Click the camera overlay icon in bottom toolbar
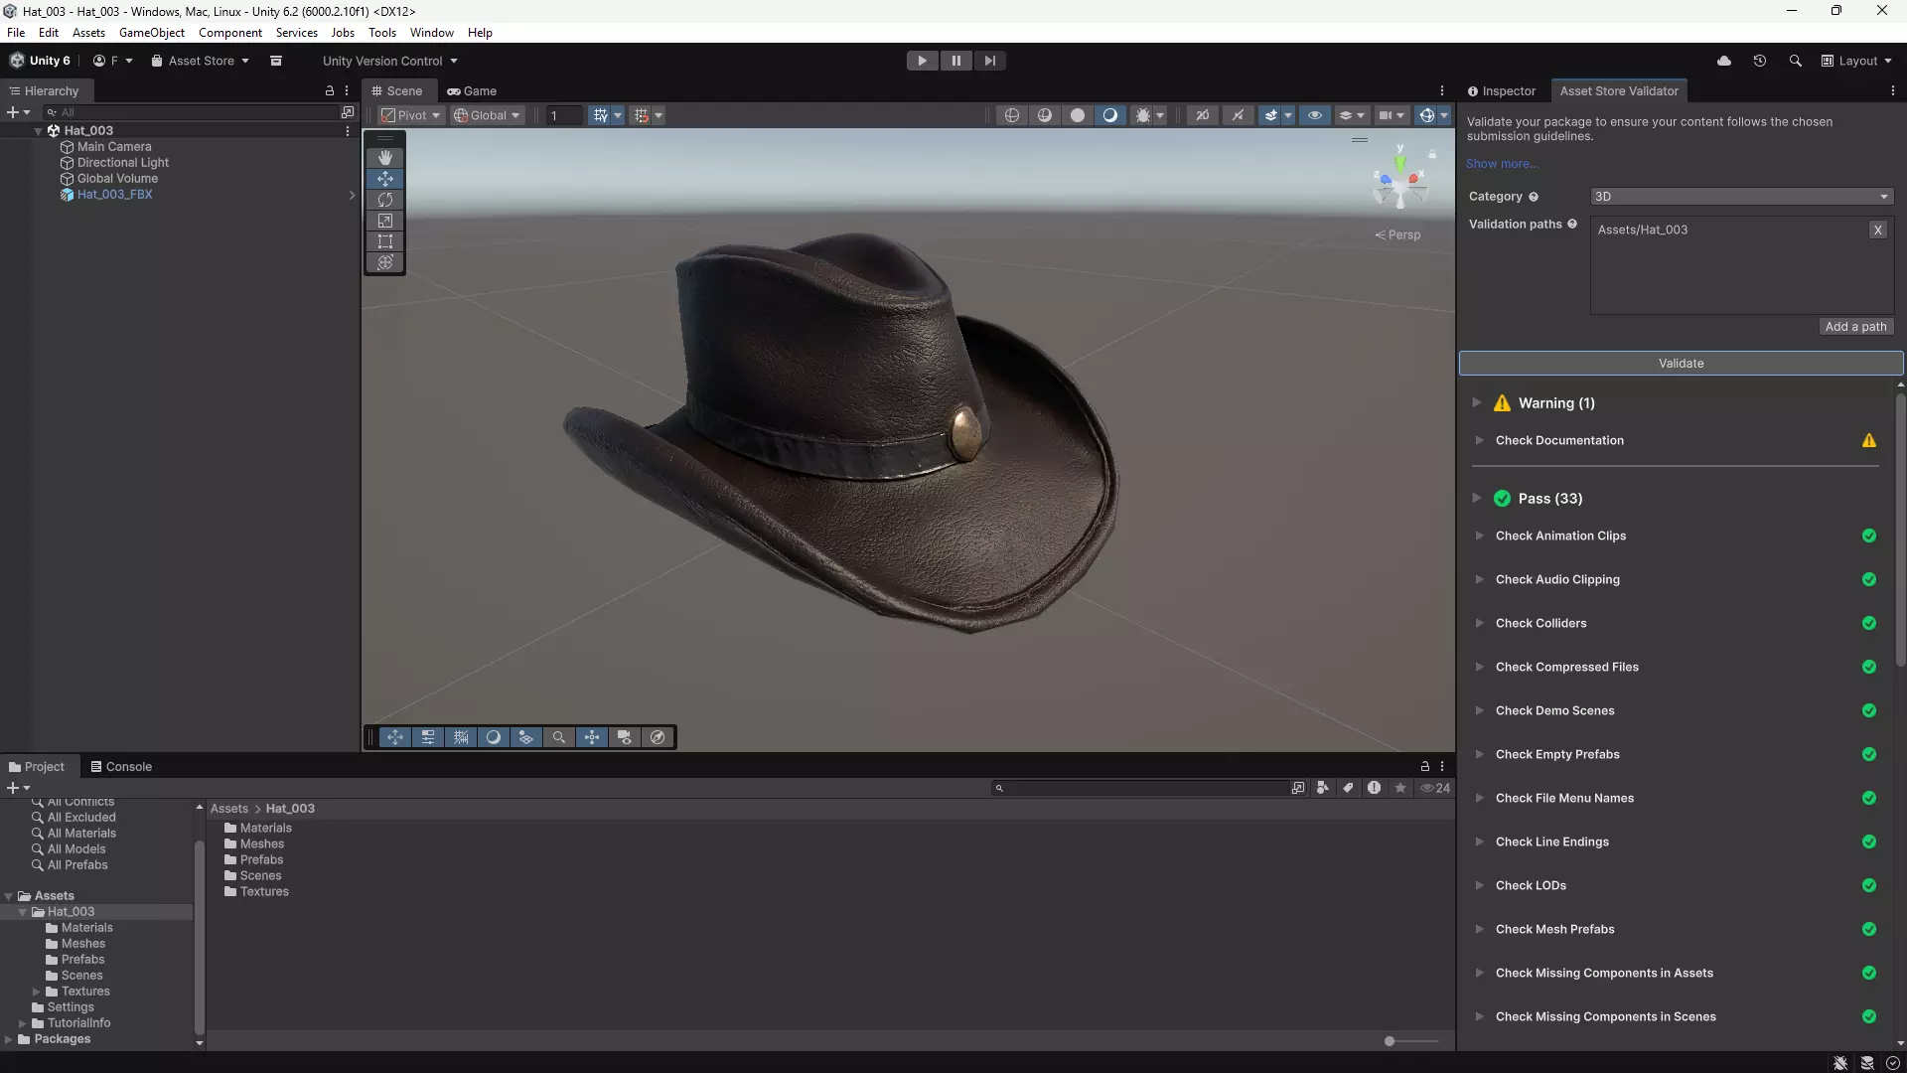Viewport: 1907px width, 1073px height. 625,737
